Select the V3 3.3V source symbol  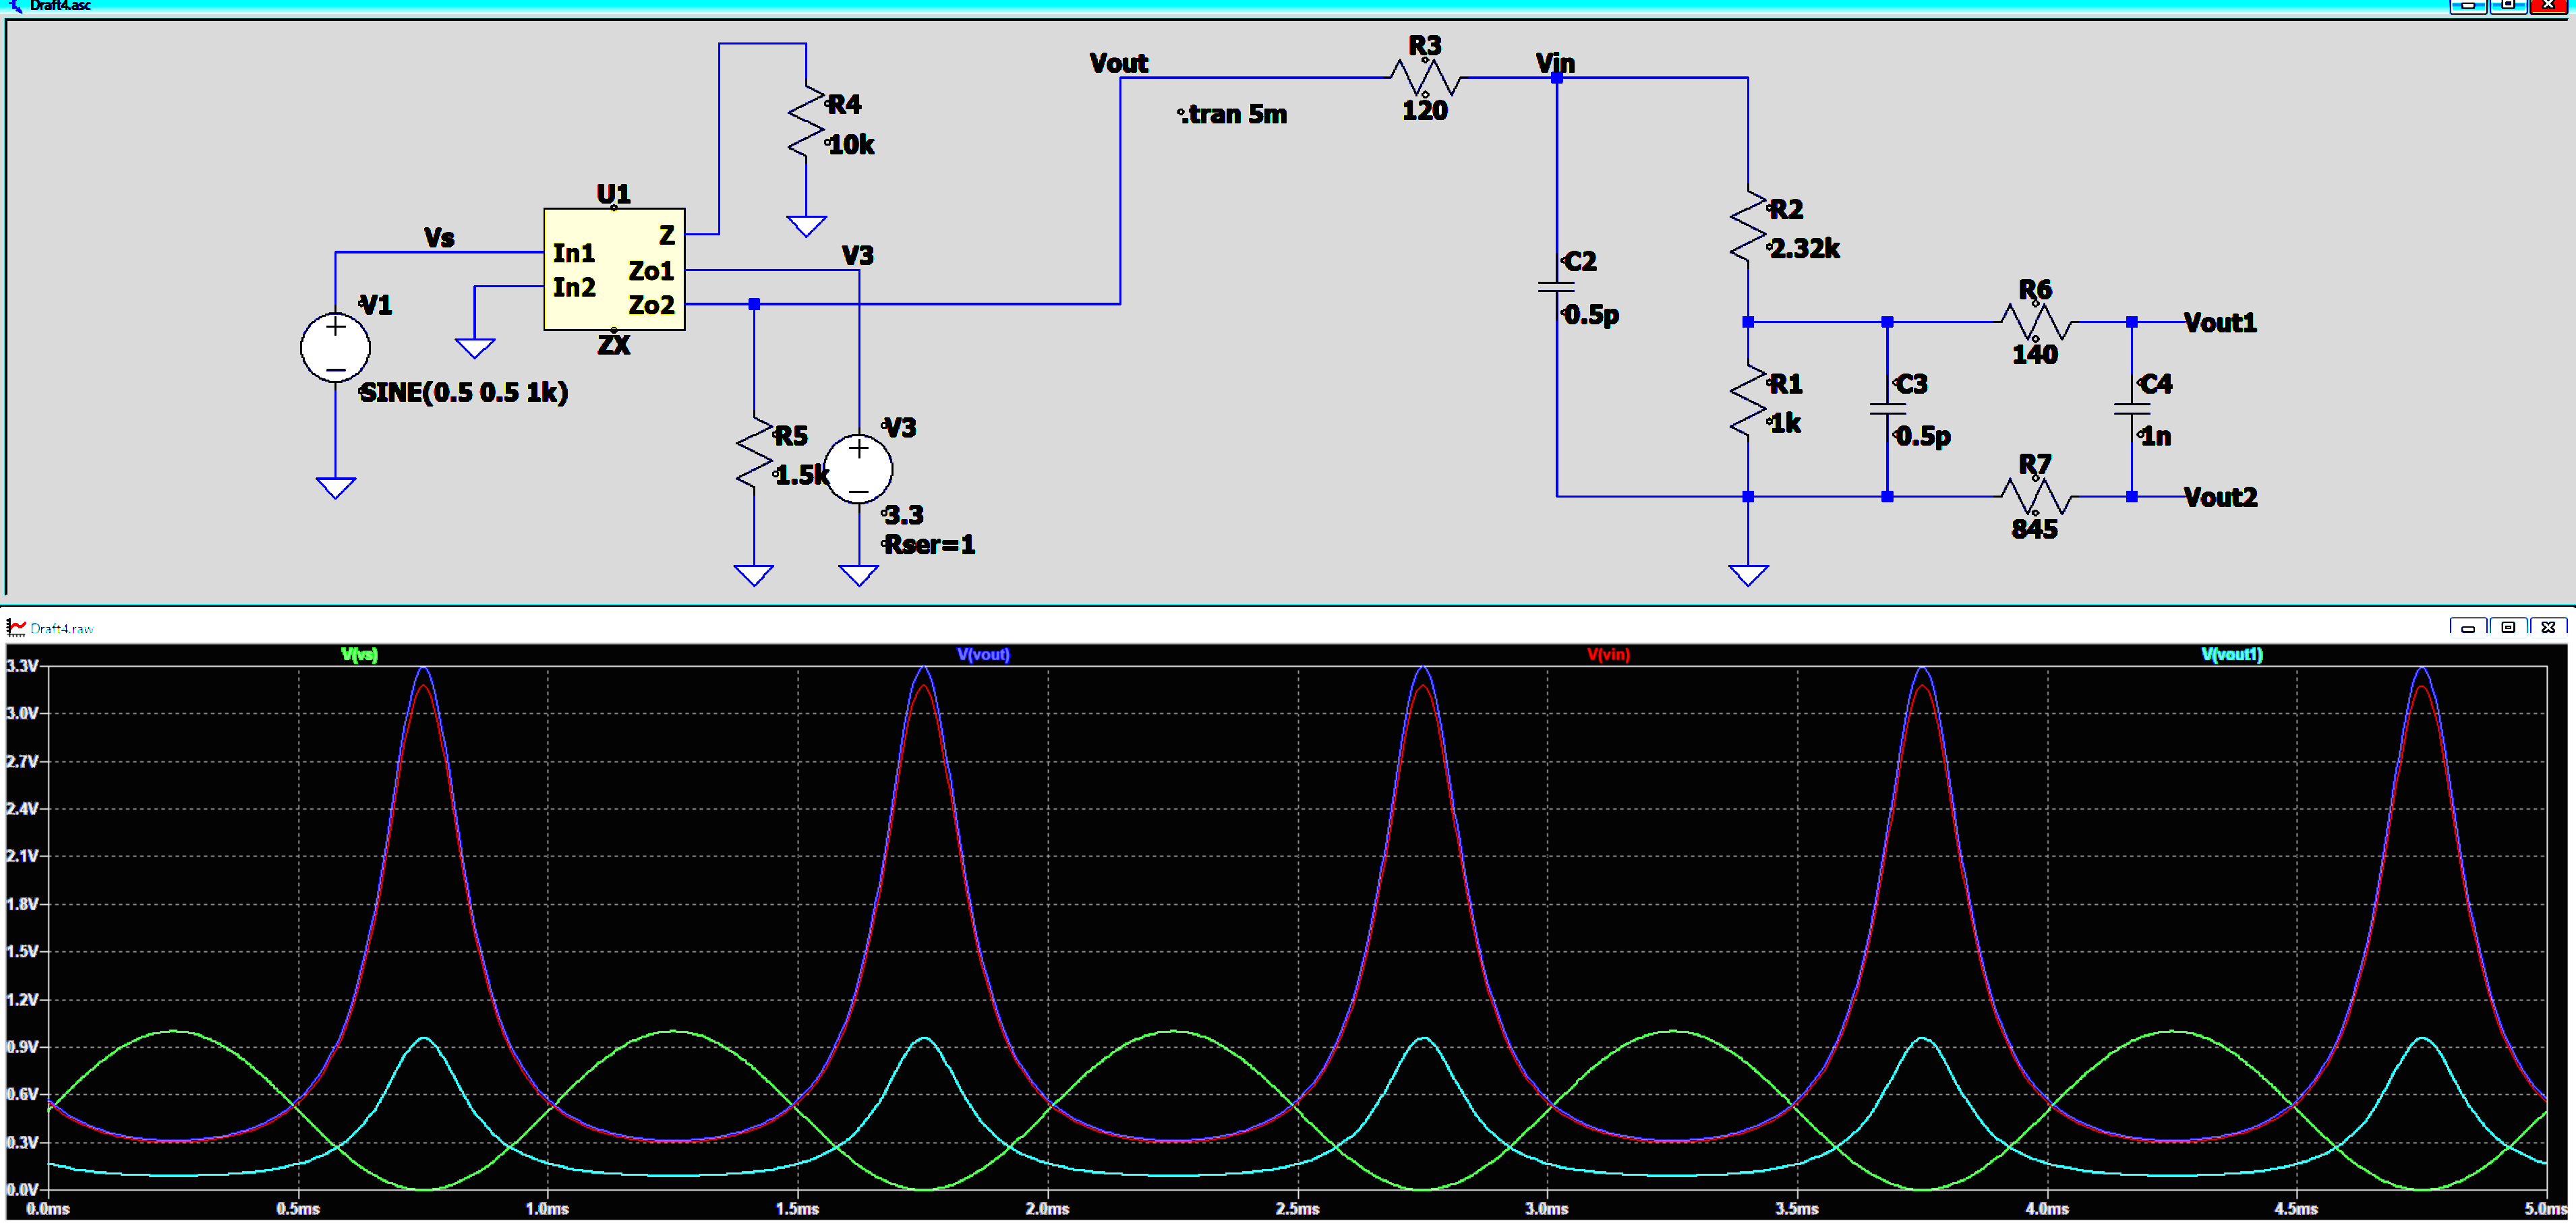(x=858, y=469)
